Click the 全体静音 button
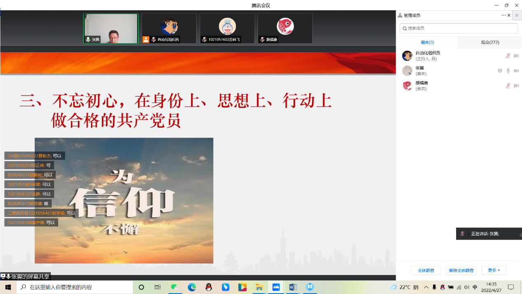The width and height of the screenshot is (522, 294). coord(426,271)
